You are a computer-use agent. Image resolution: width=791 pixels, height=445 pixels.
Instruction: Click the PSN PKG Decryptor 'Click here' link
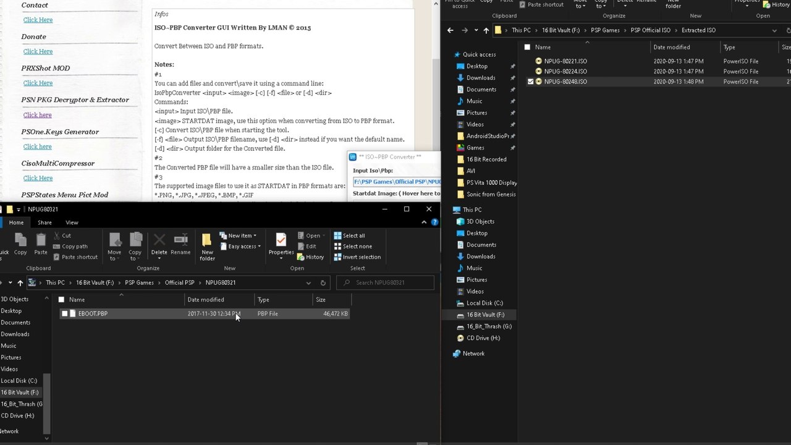[x=37, y=115]
